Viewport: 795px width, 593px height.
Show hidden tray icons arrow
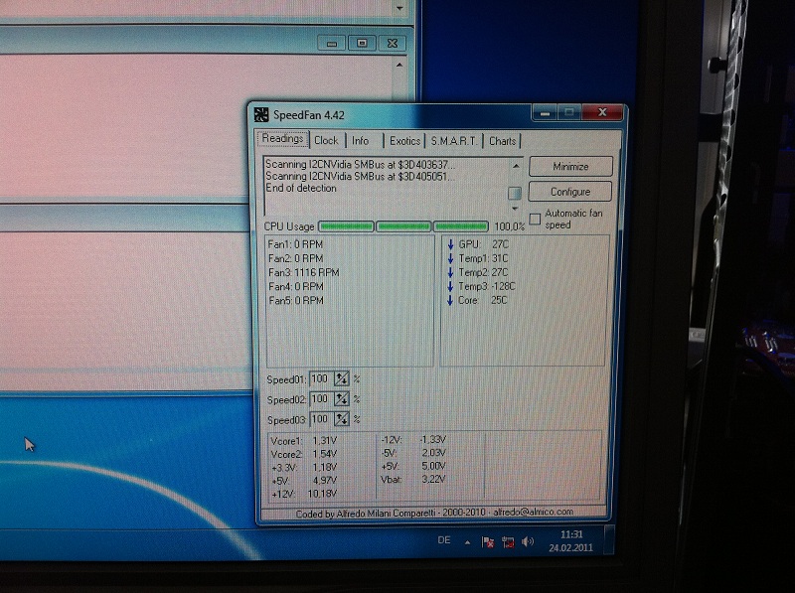pos(467,542)
